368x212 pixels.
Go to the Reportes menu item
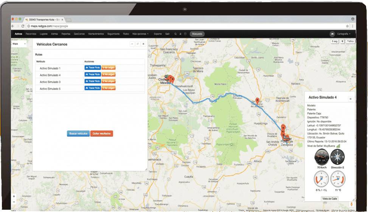[x=66, y=34]
